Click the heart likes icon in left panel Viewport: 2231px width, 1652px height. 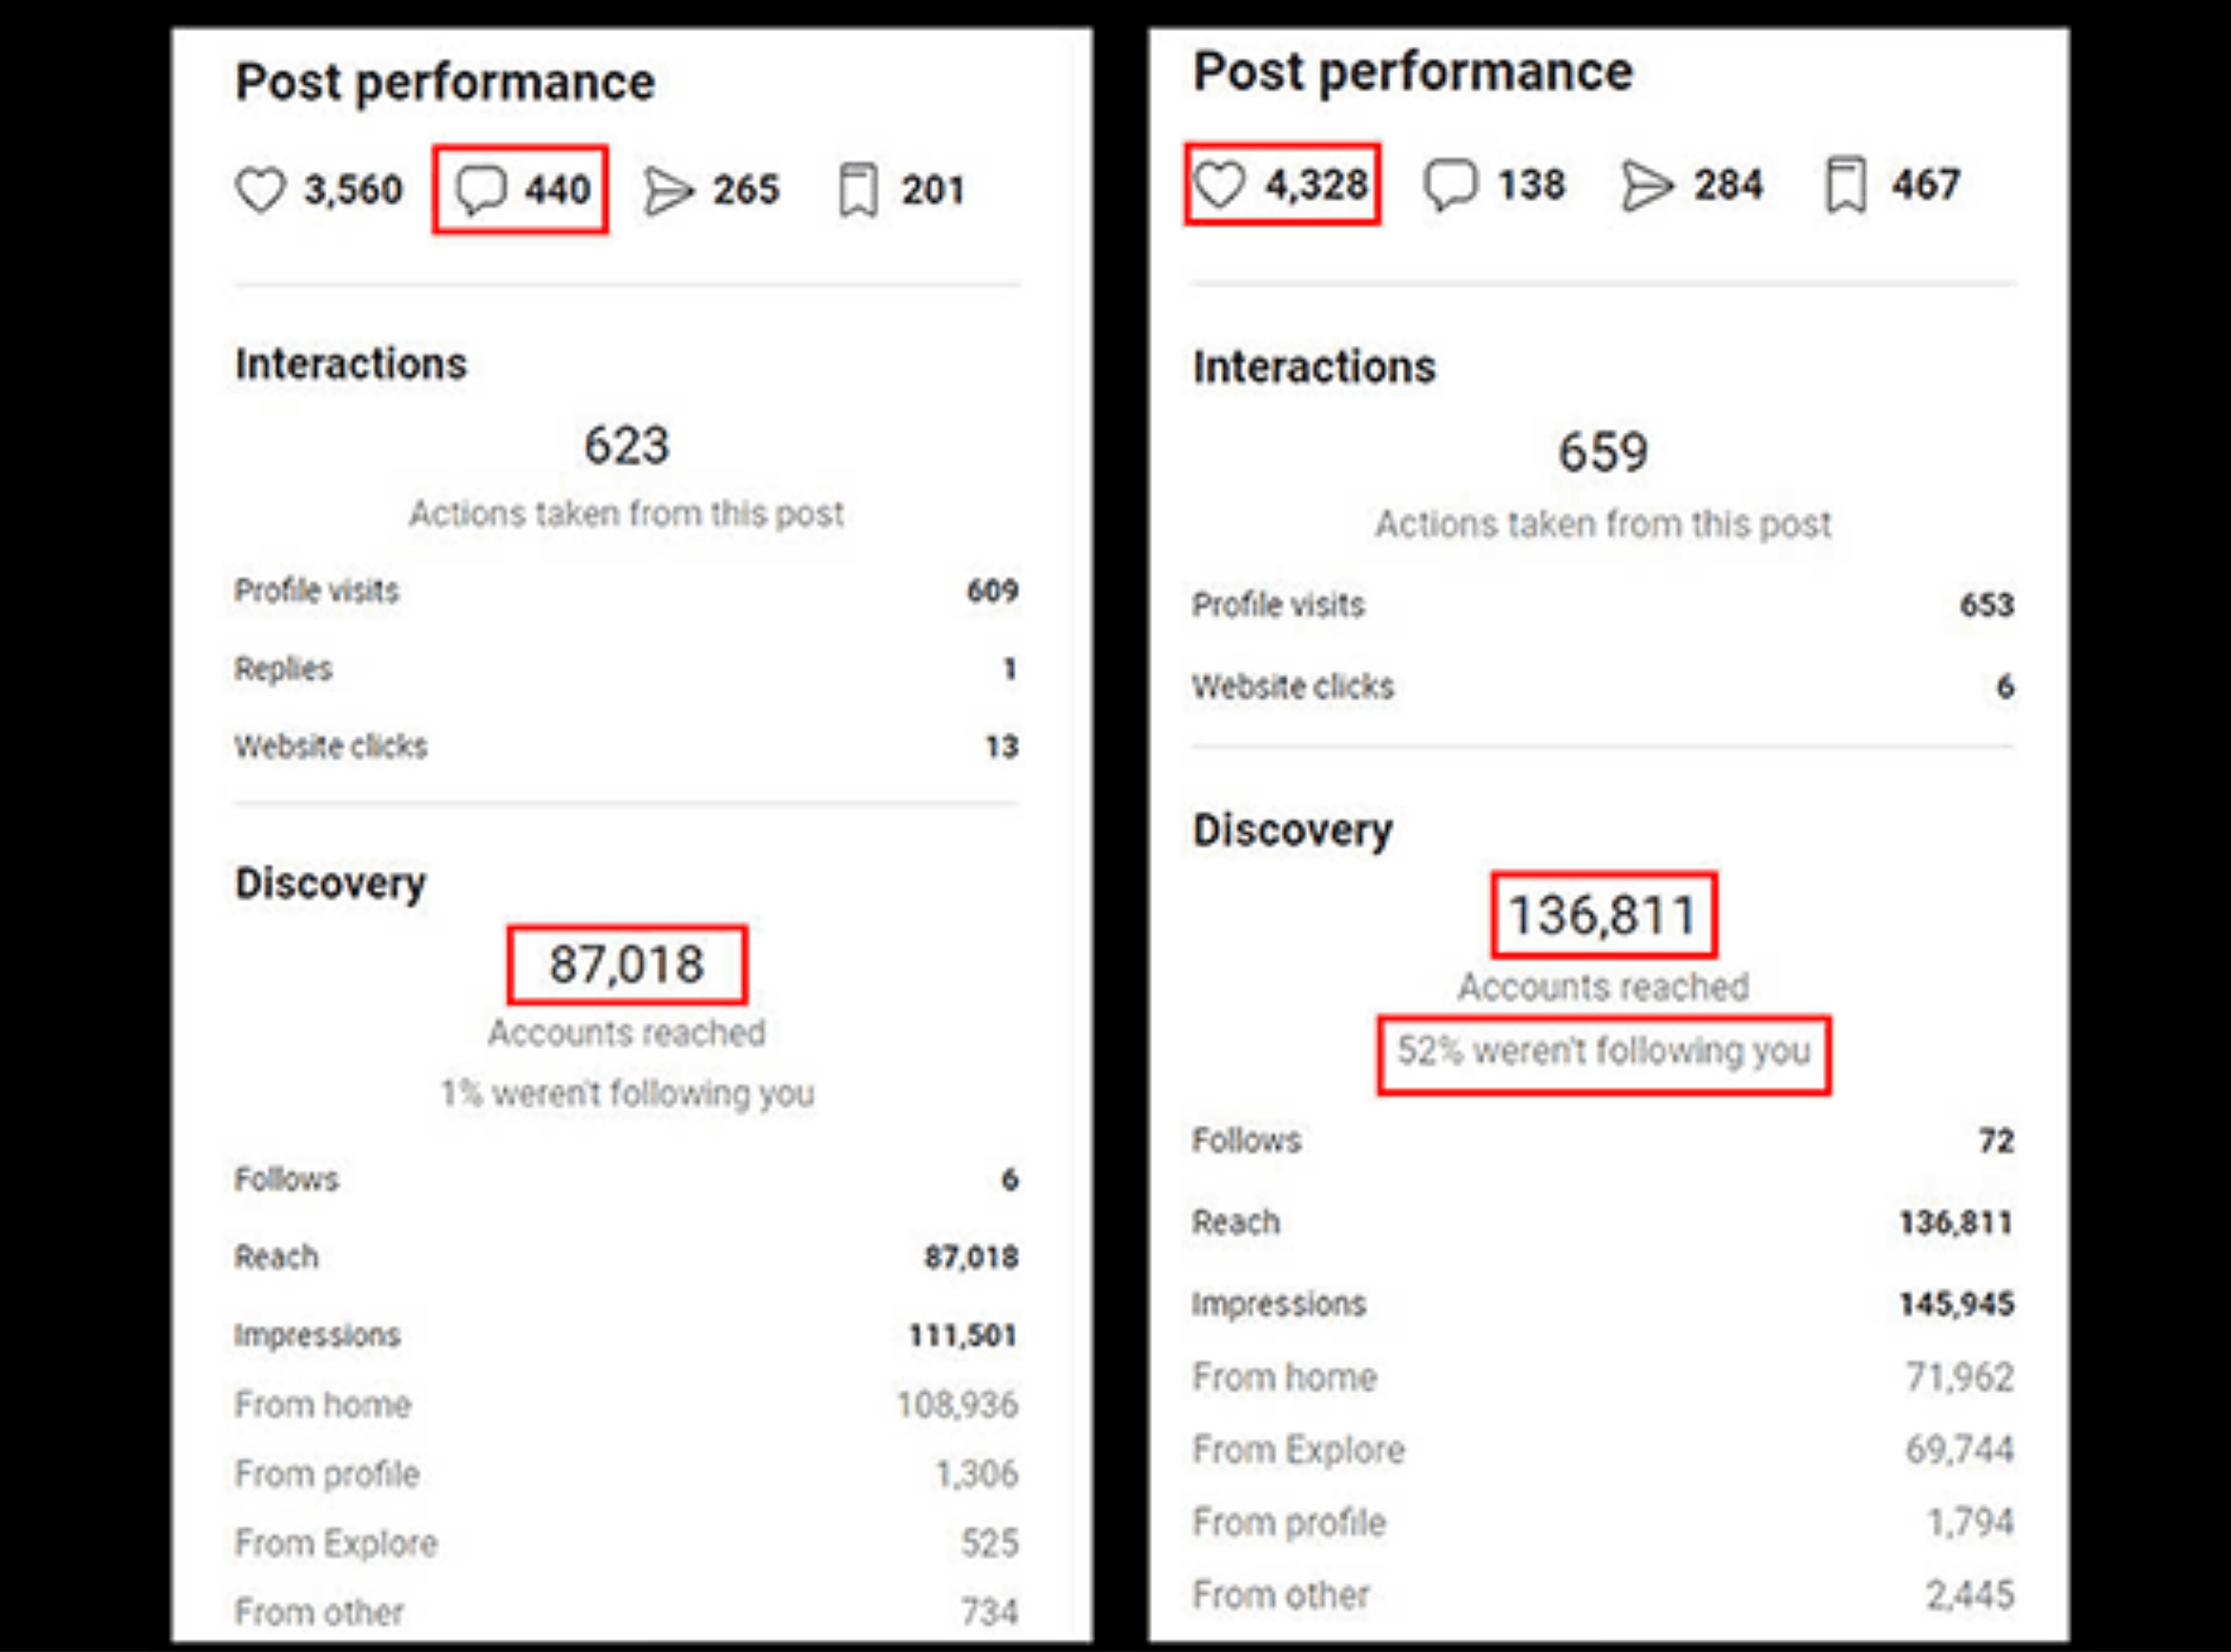pos(260,190)
